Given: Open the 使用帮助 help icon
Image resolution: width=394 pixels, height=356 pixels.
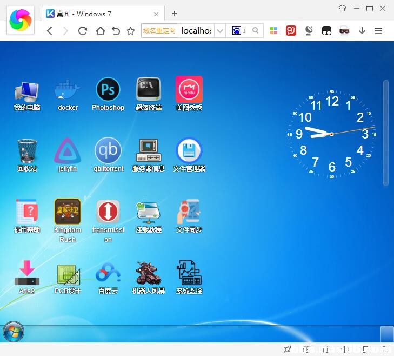Looking at the screenshot, I should [27, 216].
